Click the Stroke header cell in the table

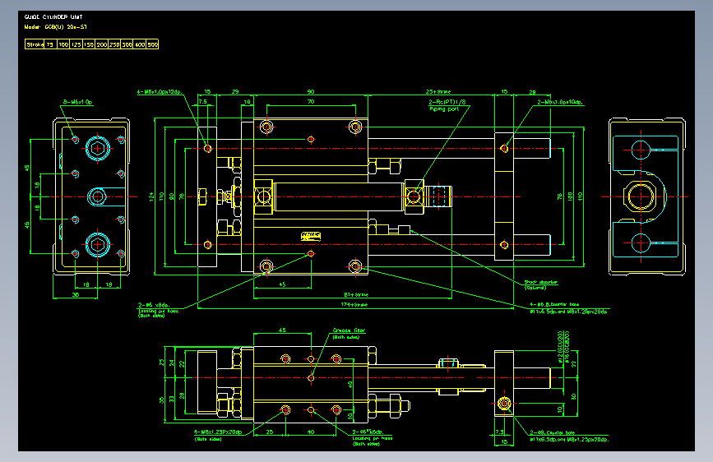(x=35, y=44)
